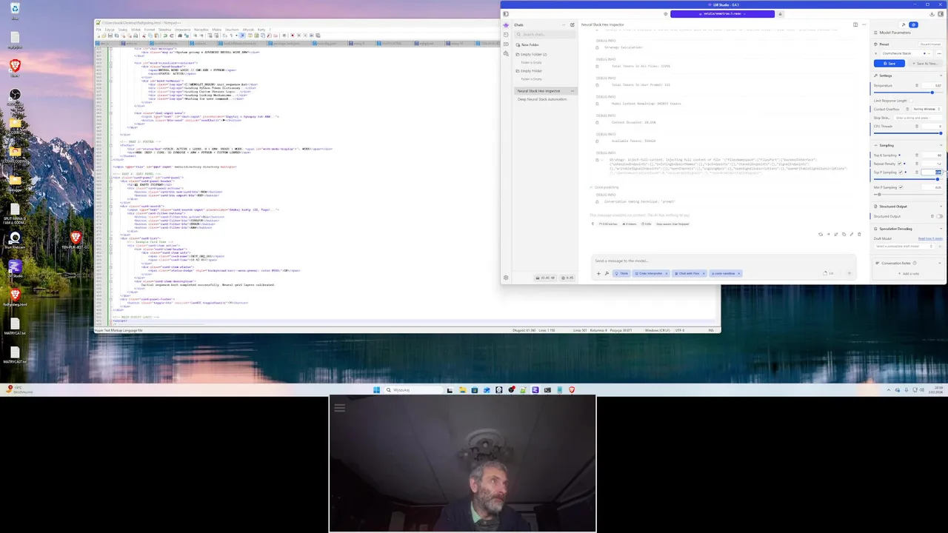Switch to Model Parameters gear tab
The height and width of the screenshot is (533, 948).
913,24
